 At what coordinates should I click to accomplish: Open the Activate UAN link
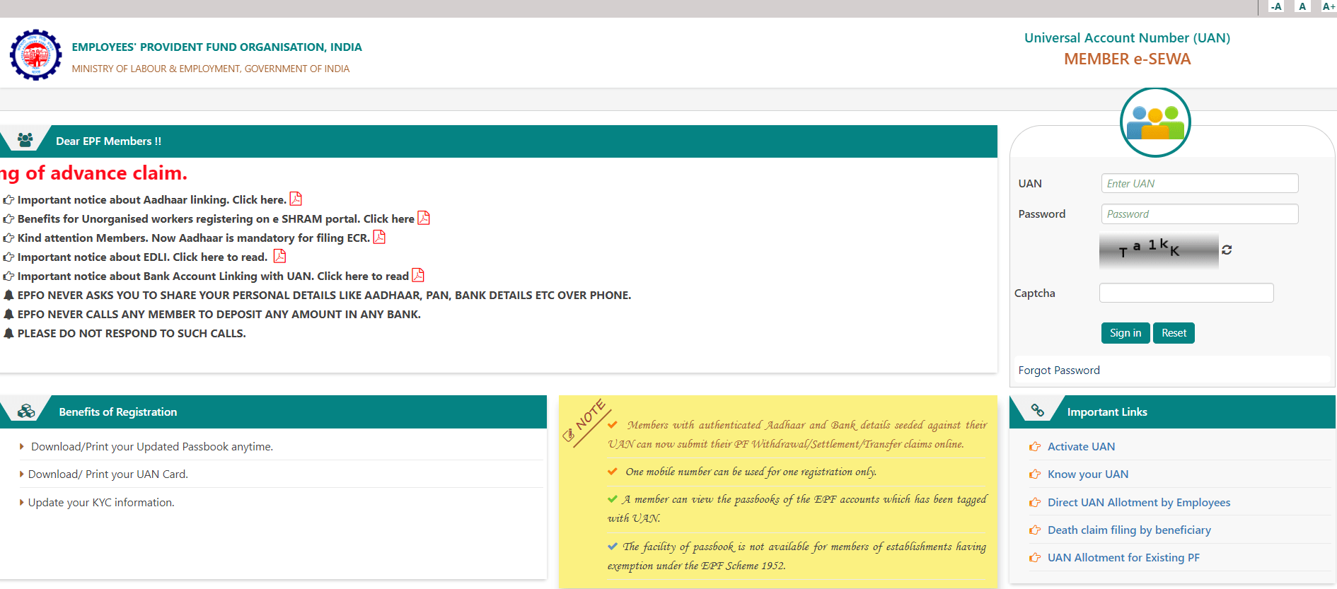point(1081,447)
